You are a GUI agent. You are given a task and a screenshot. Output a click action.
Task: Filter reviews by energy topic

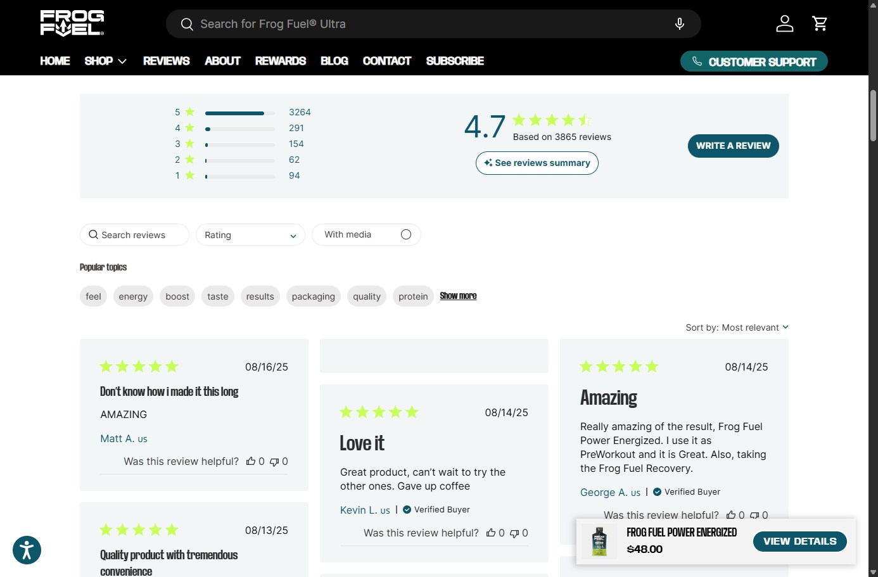pos(133,296)
